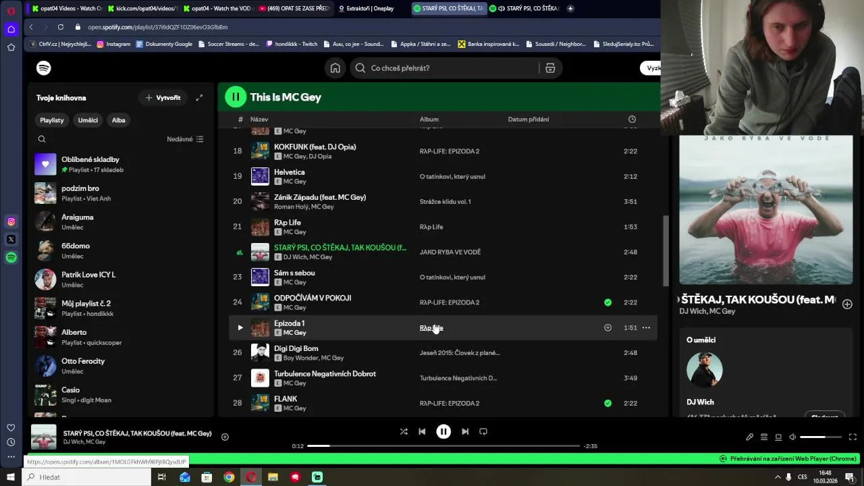Open podzim bro playlist in library
This screenshot has height=486, width=864.
pyautogui.click(x=122, y=193)
